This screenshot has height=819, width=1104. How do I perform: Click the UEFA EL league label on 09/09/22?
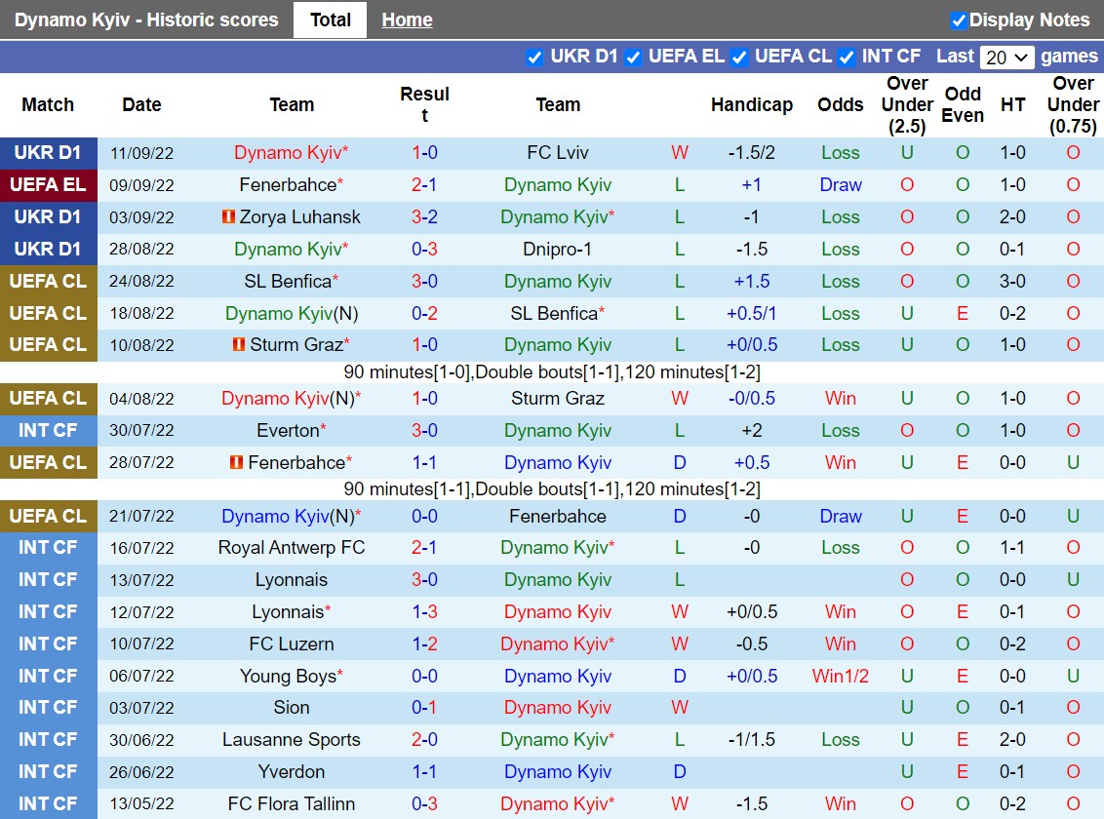tap(48, 184)
